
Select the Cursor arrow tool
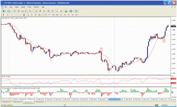(x=3, y=15)
